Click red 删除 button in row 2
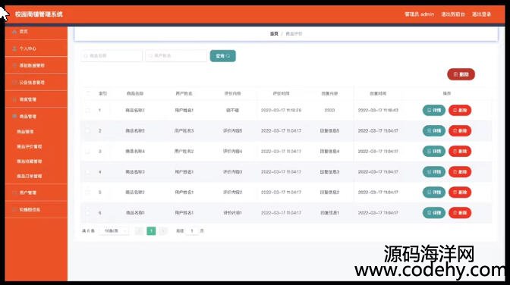510x285 pixels. point(460,130)
